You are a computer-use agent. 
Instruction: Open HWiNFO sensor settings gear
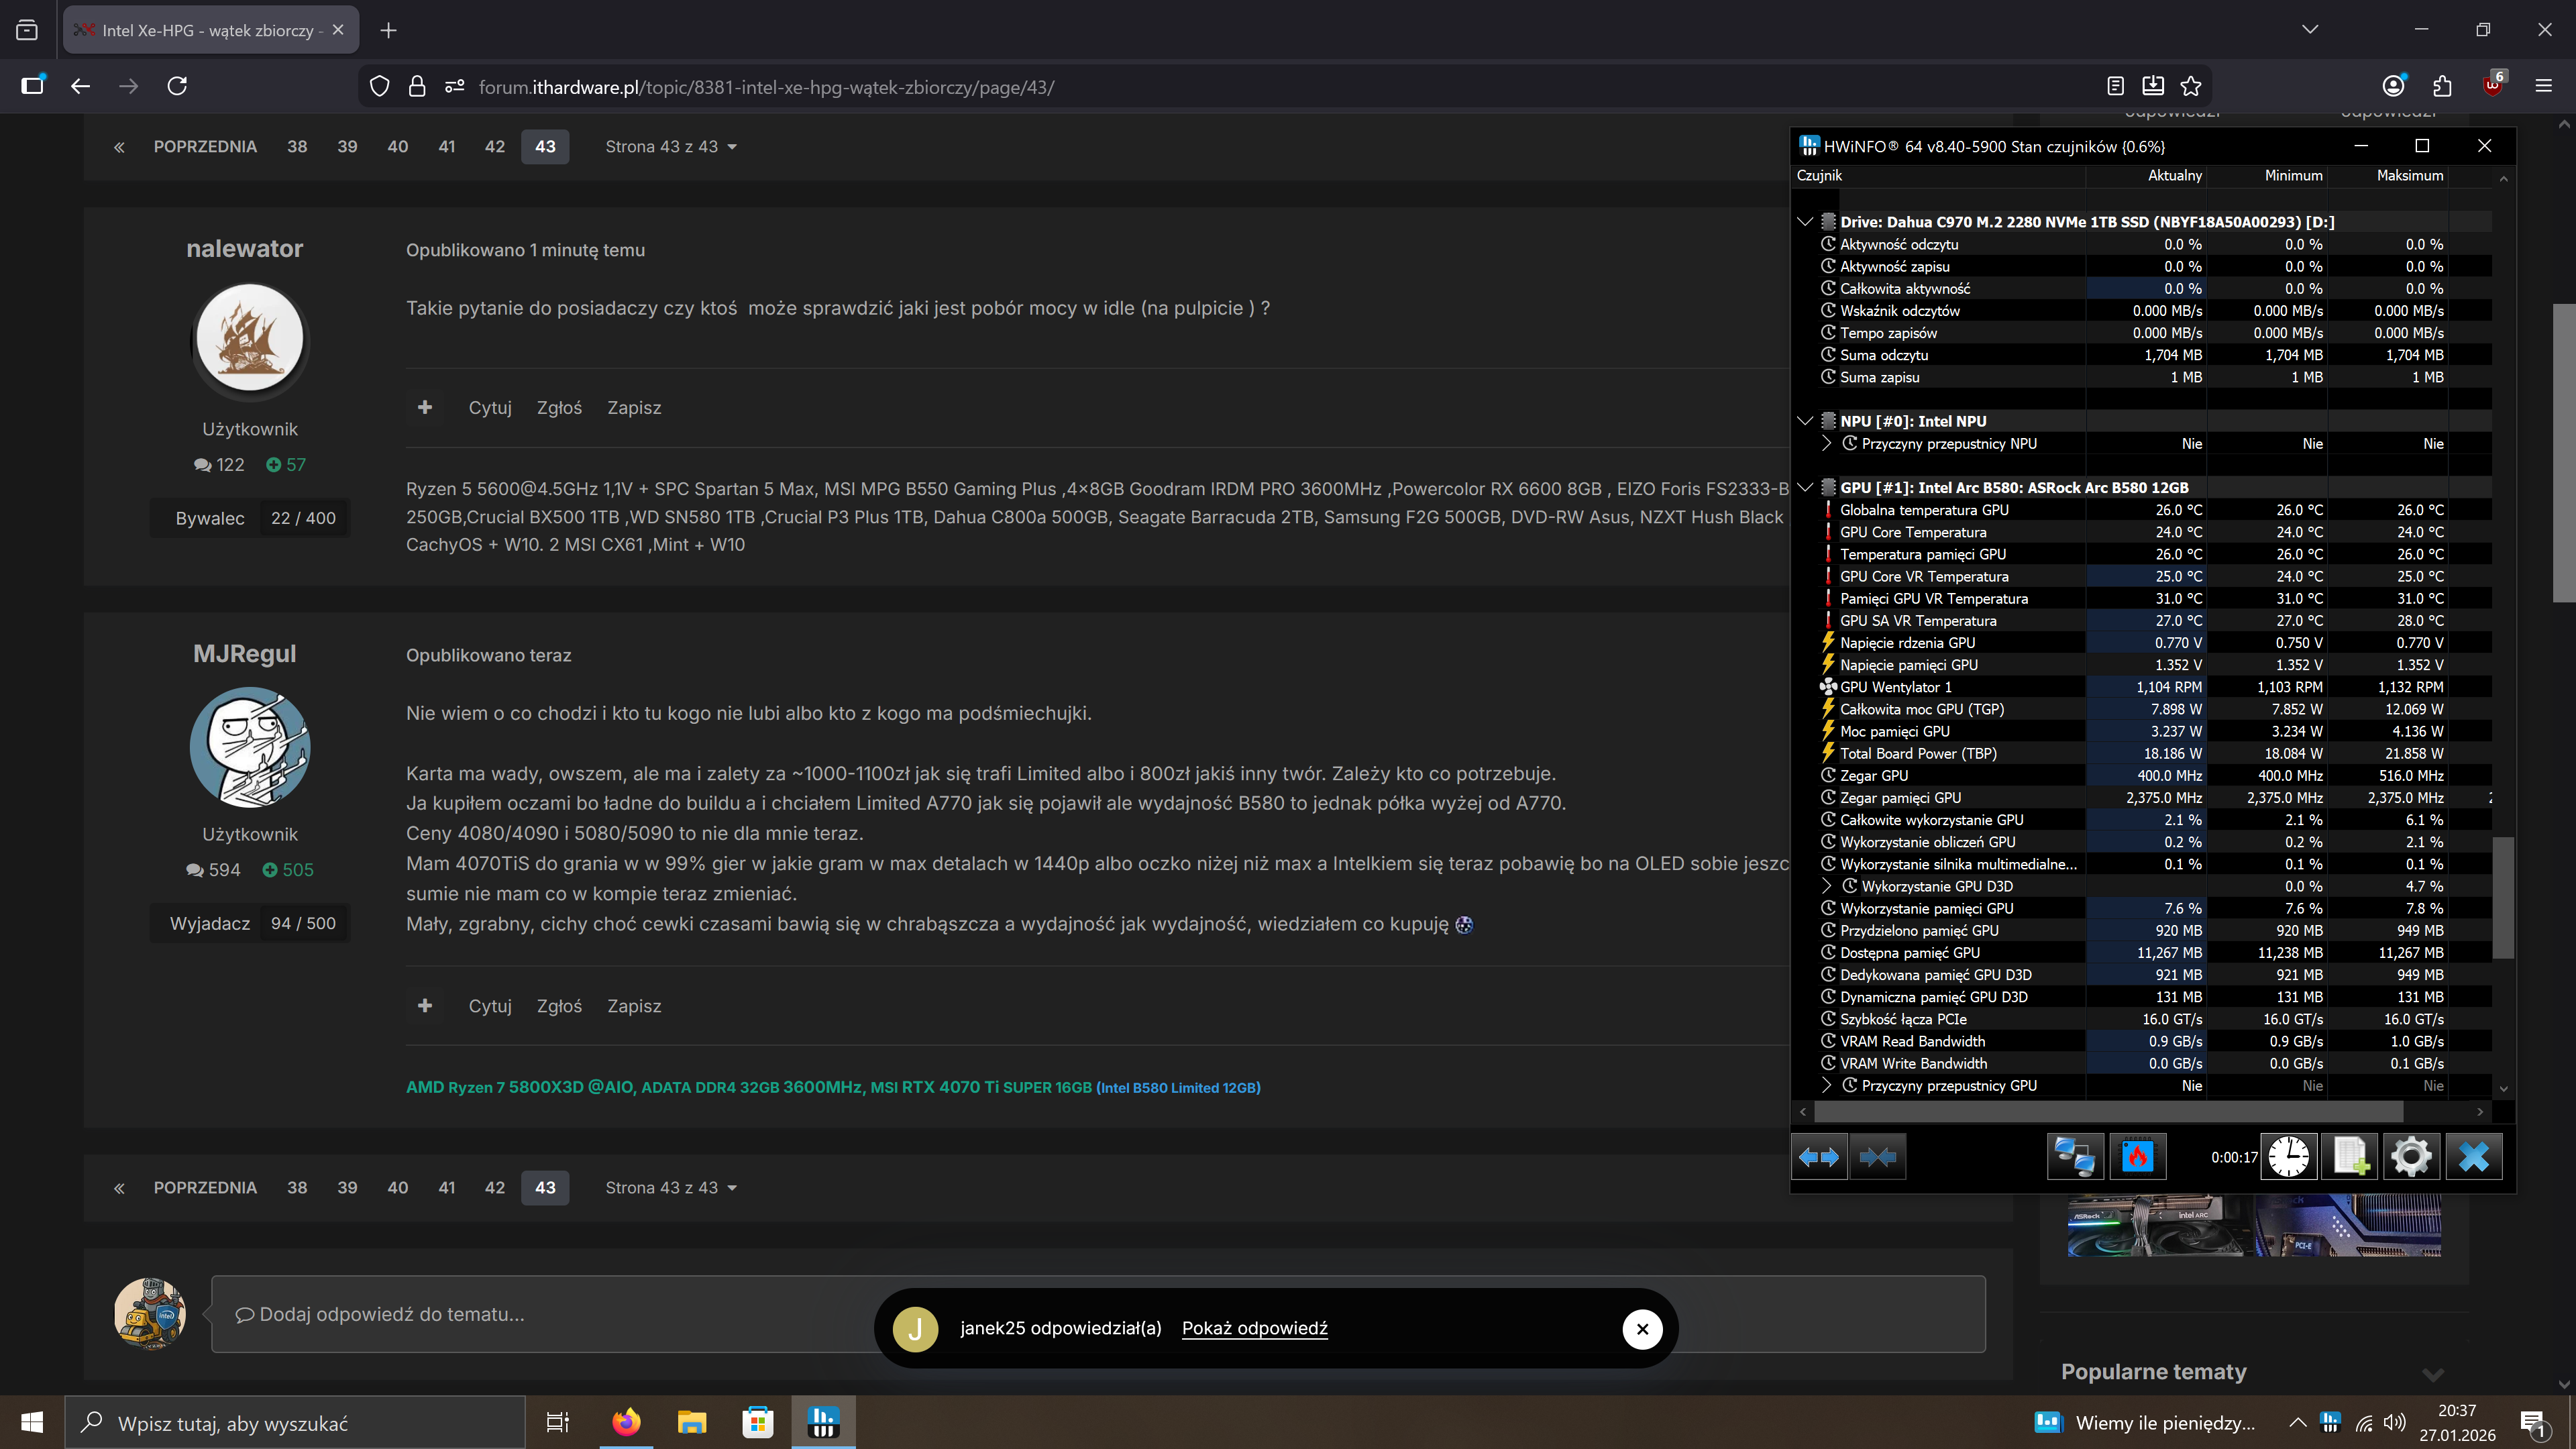[2411, 1157]
